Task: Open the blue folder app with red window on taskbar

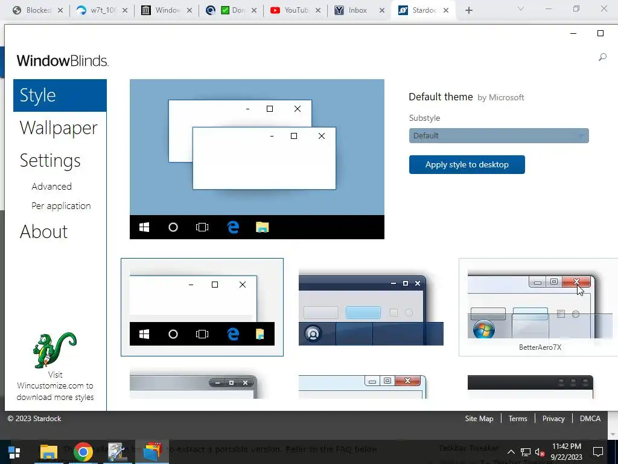Action: [152, 452]
